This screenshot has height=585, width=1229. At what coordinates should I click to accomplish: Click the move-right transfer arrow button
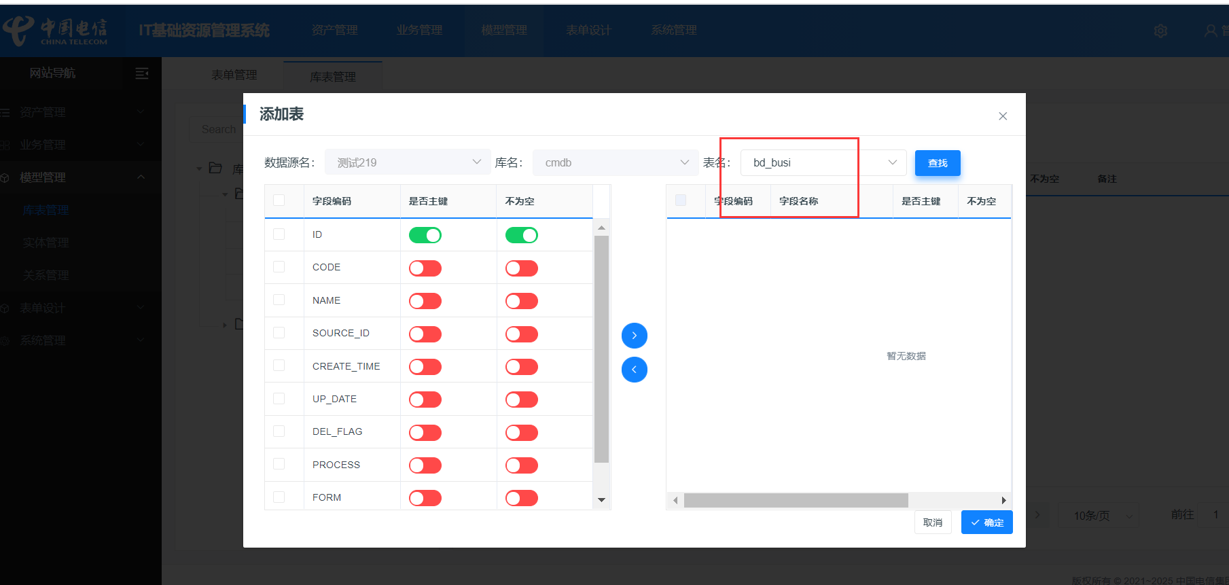click(x=634, y=336)
